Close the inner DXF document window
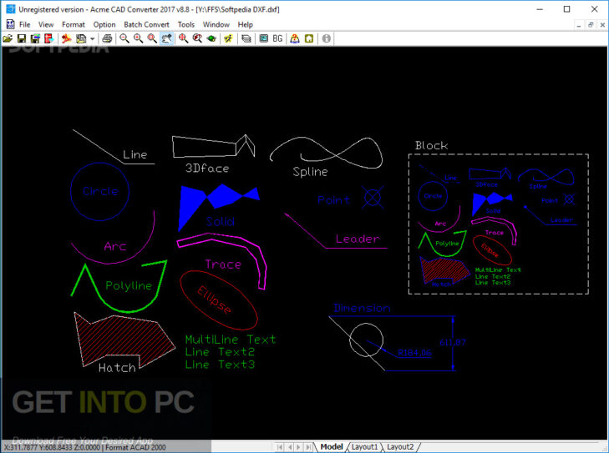 click(602, 25)
